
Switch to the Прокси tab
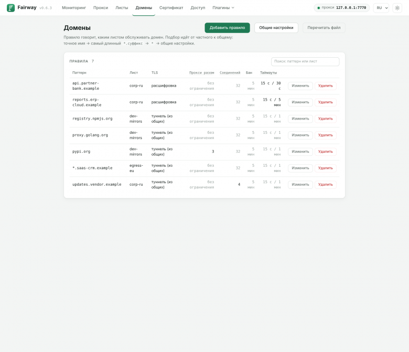click(x=101, y=8)
